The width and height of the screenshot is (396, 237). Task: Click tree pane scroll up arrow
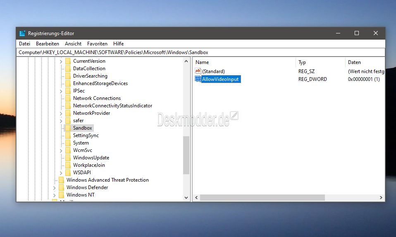tap(186, 61)
